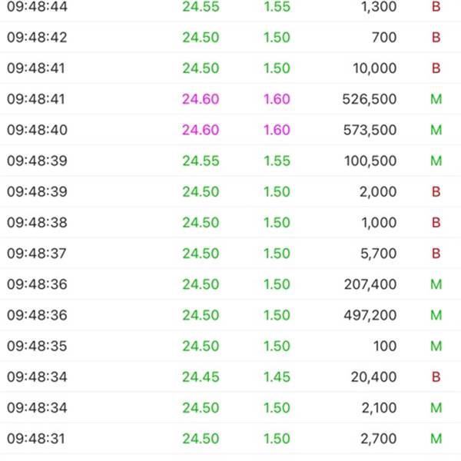The height and width of the screenshot is (461, 461).
Task: Select the 10,000 volume trade row
Action: coord(230,68)
